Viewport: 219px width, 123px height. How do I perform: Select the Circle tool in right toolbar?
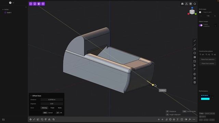pos(195,53)
